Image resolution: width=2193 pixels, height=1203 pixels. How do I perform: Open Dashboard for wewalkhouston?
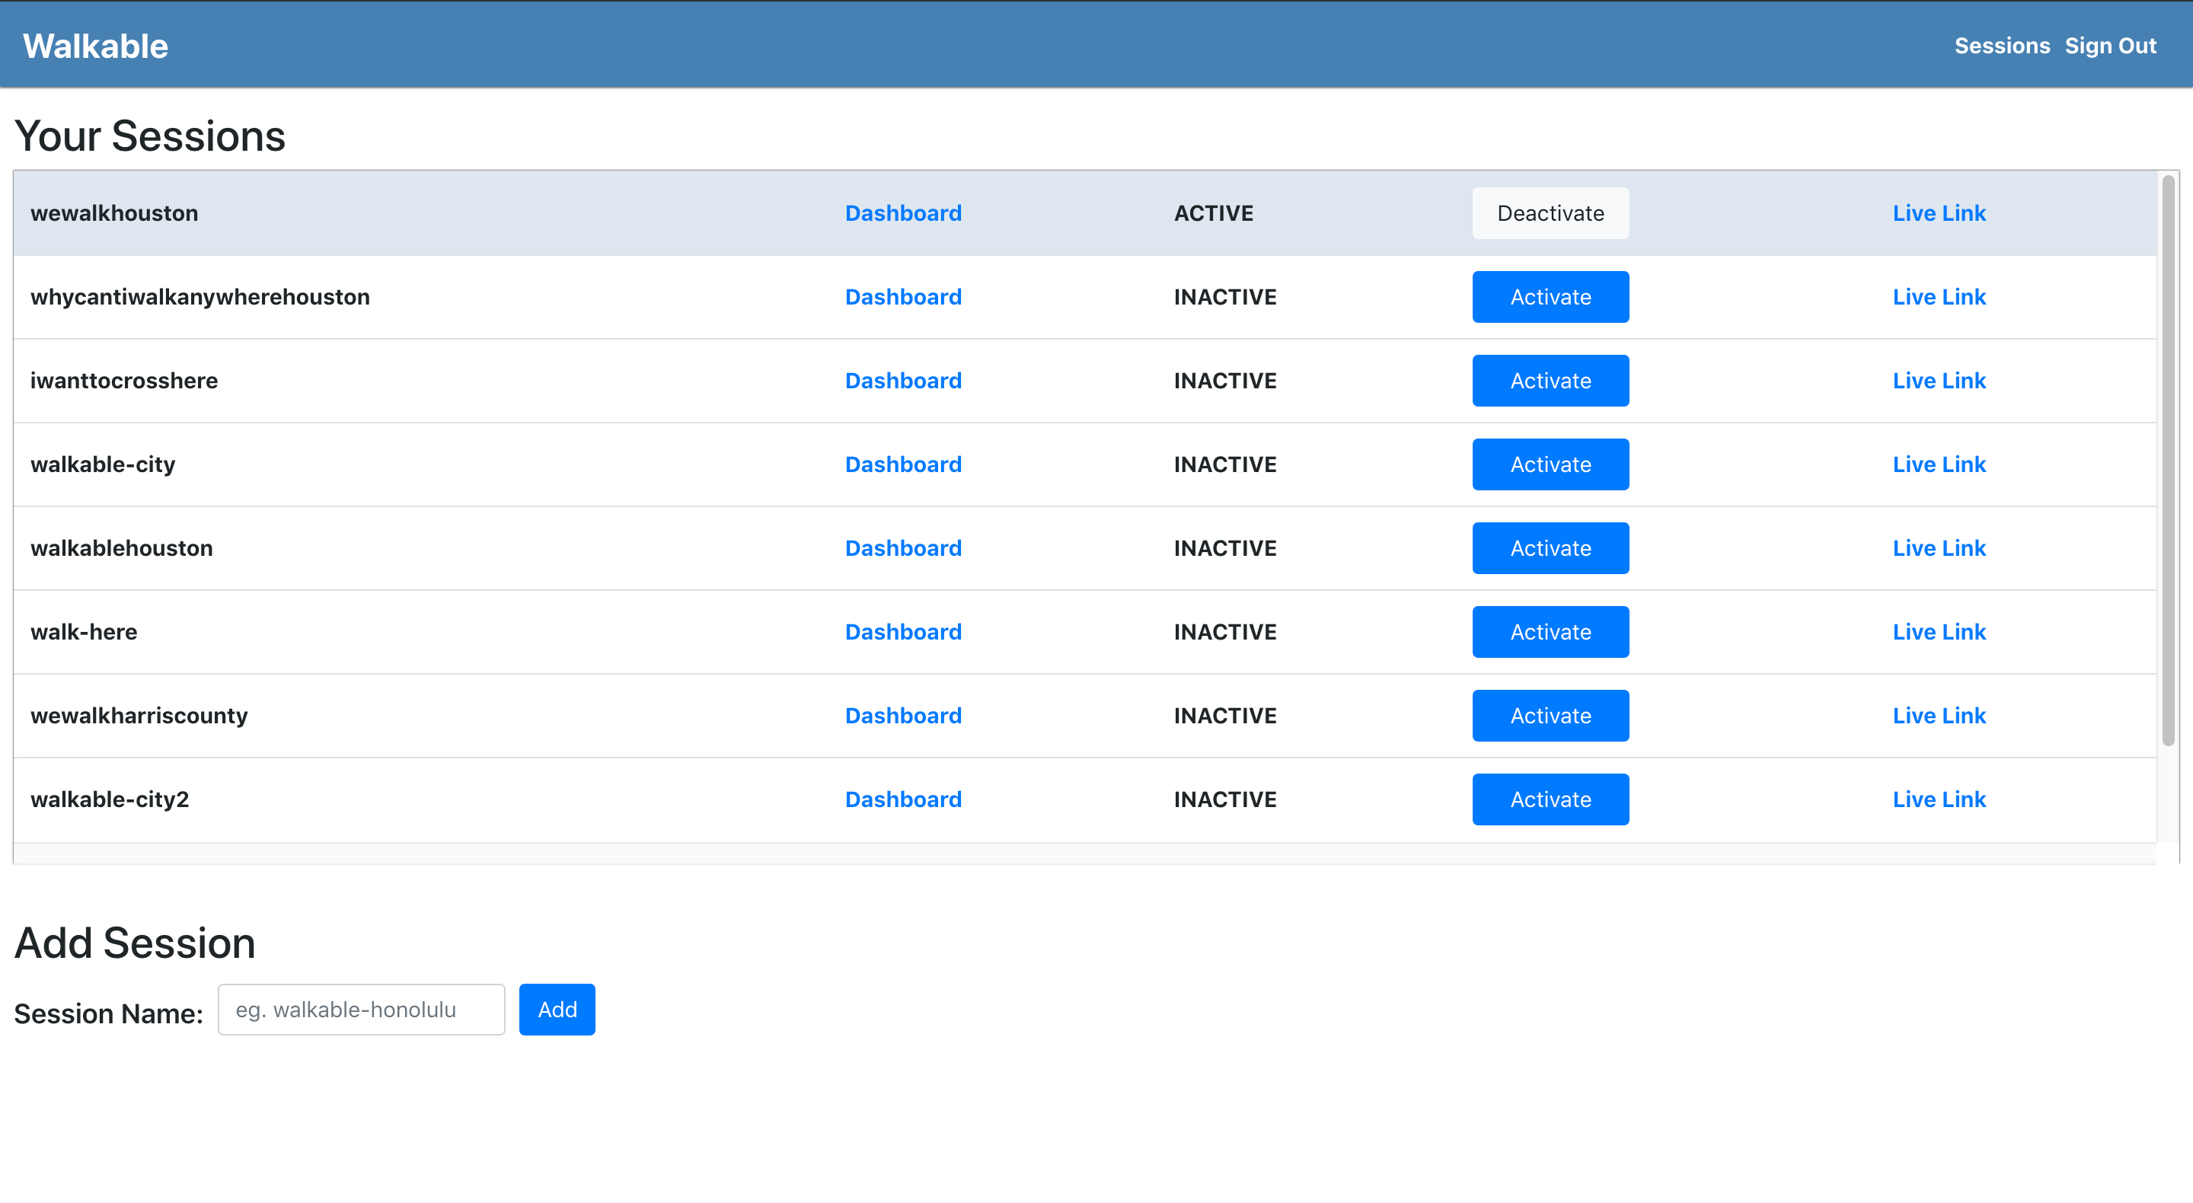(x=902, y=213)
